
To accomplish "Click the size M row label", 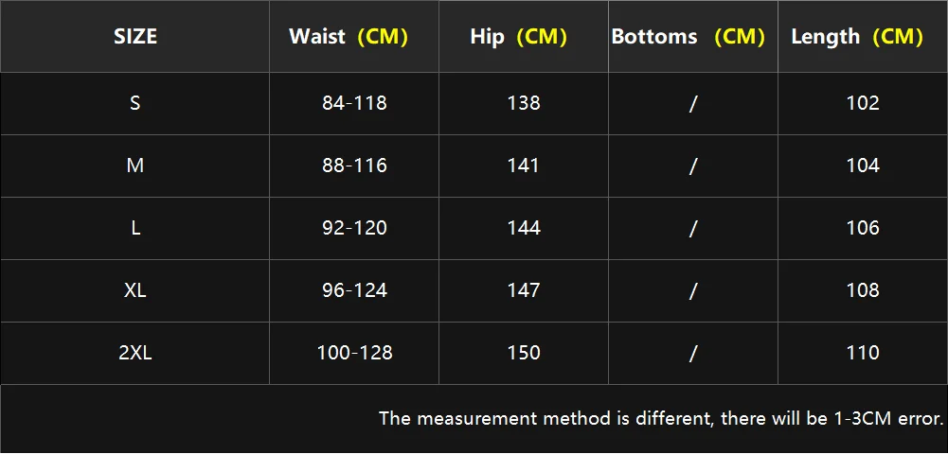I will pos(134,166).
